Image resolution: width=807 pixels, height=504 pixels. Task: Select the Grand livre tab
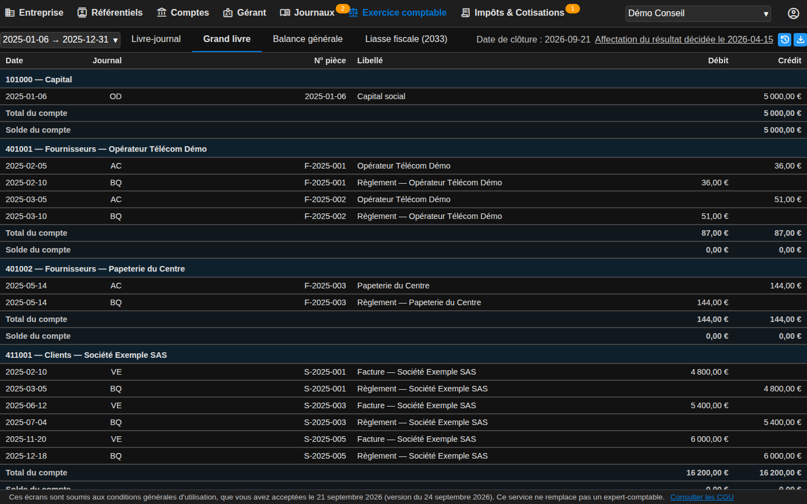(227, 39)
